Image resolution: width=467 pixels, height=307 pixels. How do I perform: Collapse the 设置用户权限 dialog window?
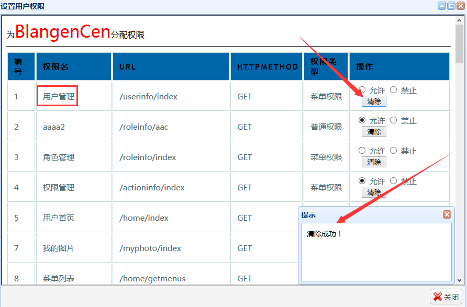[442, 6]
